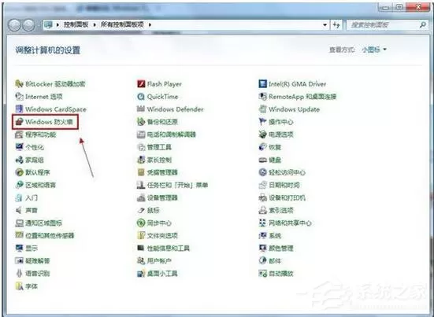Open 设备管理器 device manager icon
The image size is (434, 317).
141,197
